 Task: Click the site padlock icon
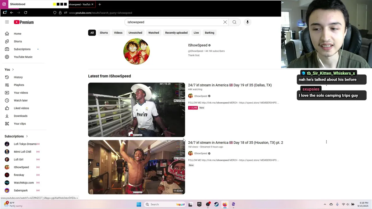click(60, 13)
